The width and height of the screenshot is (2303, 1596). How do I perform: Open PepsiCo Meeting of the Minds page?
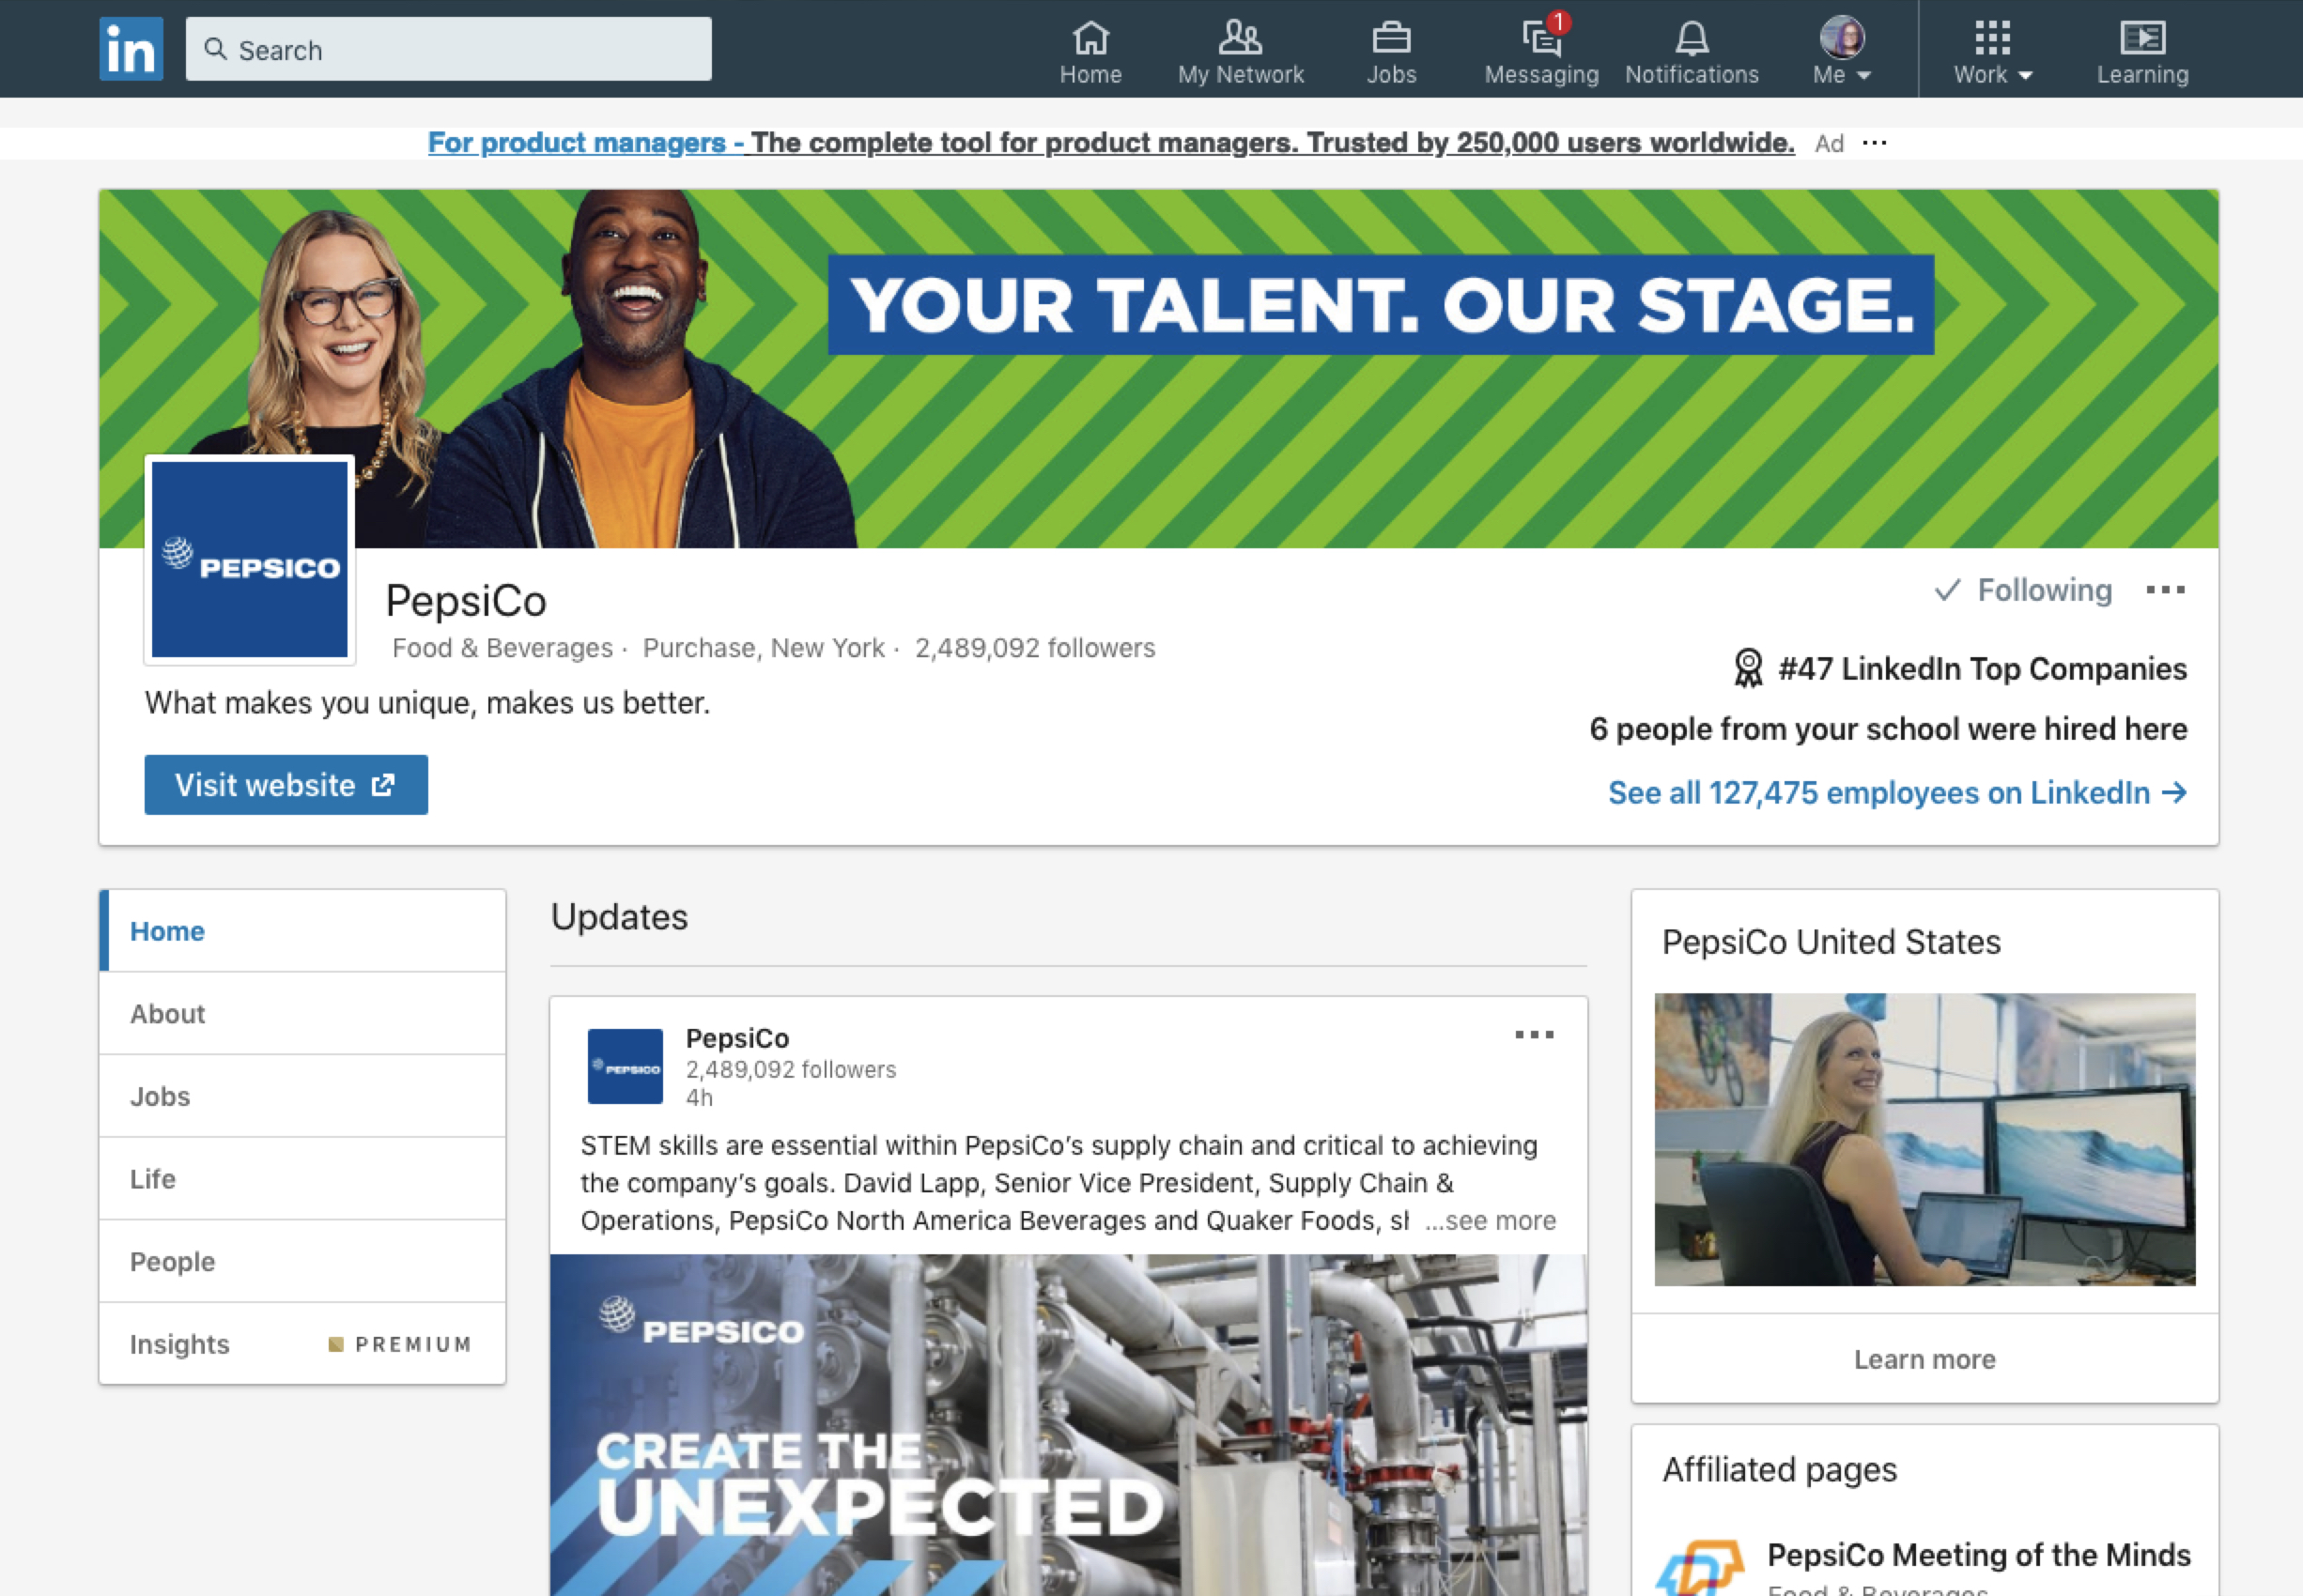coord(1979,1555)
